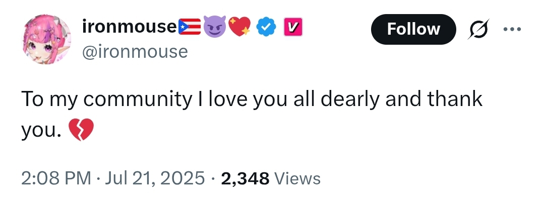Screen dimensions: 544x205
Task: Click the 2:08 PM timestamp
Action: 56,178
